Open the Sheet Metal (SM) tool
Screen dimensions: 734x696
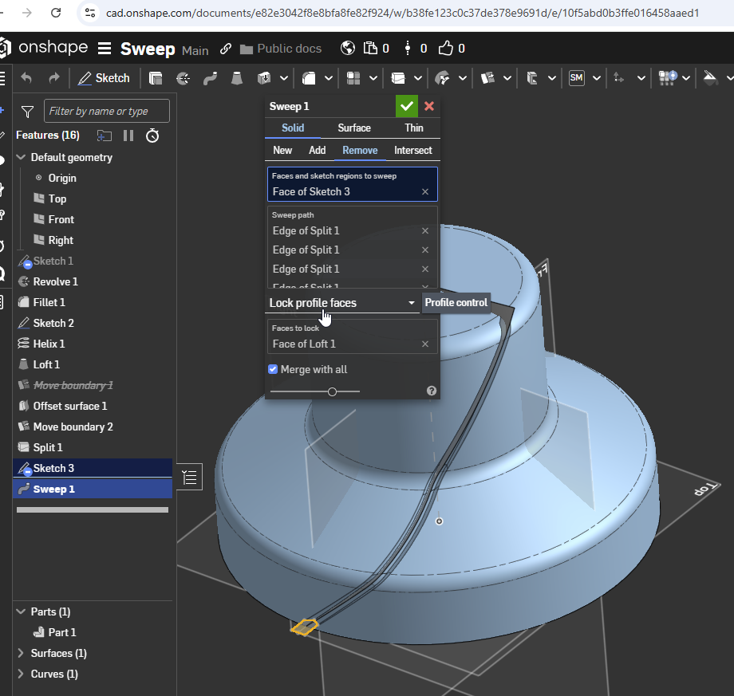[x=576, y=78]
